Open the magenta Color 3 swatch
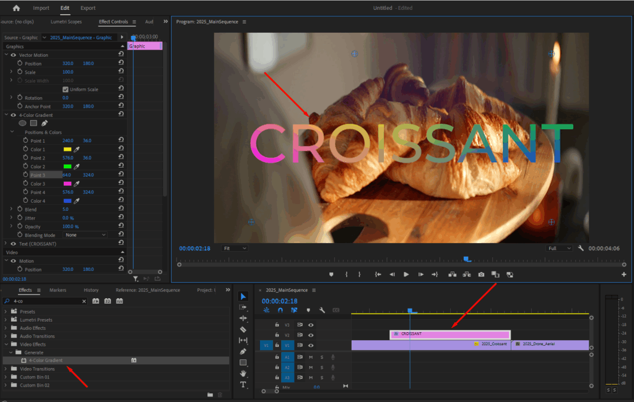Screen dimensions: 634x402 point(67,184)
